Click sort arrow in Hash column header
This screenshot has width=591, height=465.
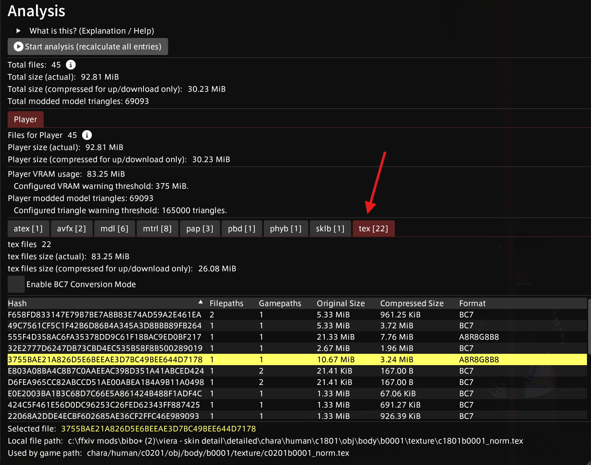201,302
